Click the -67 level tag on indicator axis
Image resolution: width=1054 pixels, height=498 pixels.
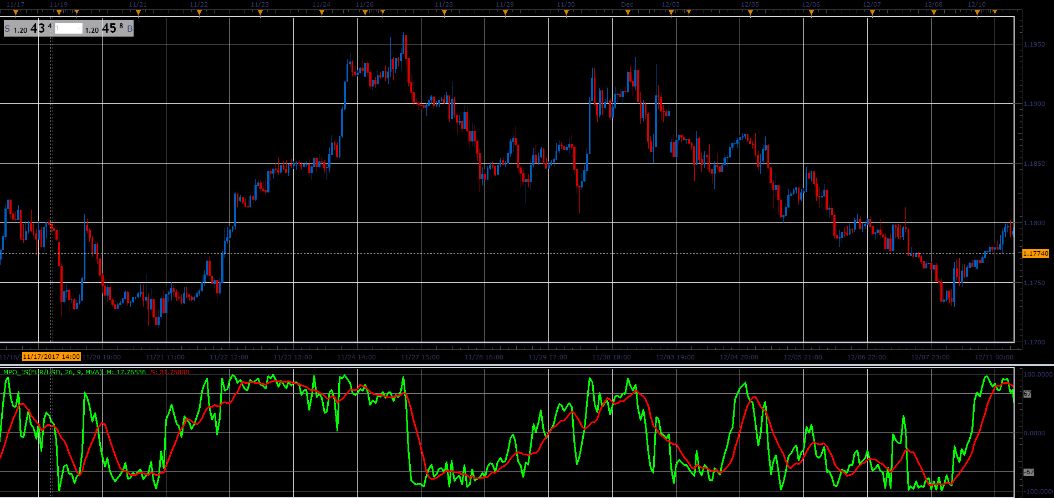(1028, 472)
